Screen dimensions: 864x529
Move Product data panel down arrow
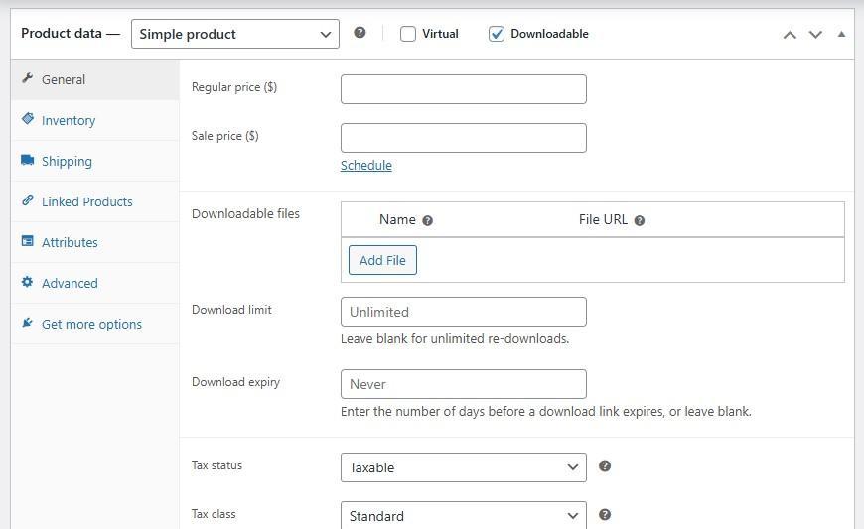(x=815, y=35)
